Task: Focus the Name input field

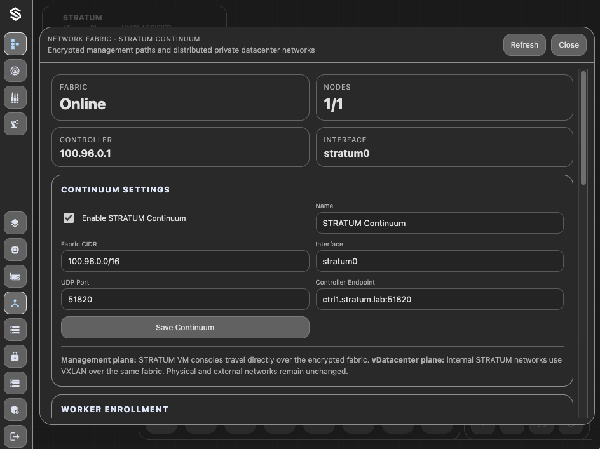Action: [x=439, y=223]
